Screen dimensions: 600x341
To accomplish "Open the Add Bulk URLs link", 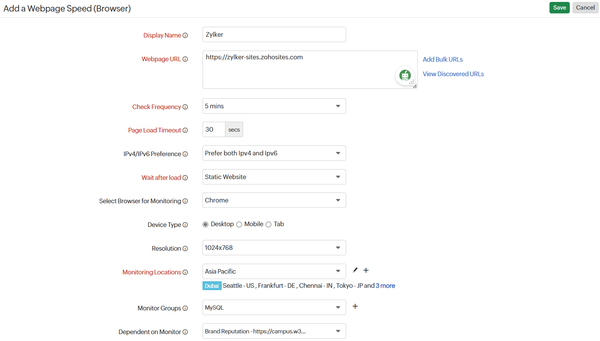I will click(x=443, y=59).
